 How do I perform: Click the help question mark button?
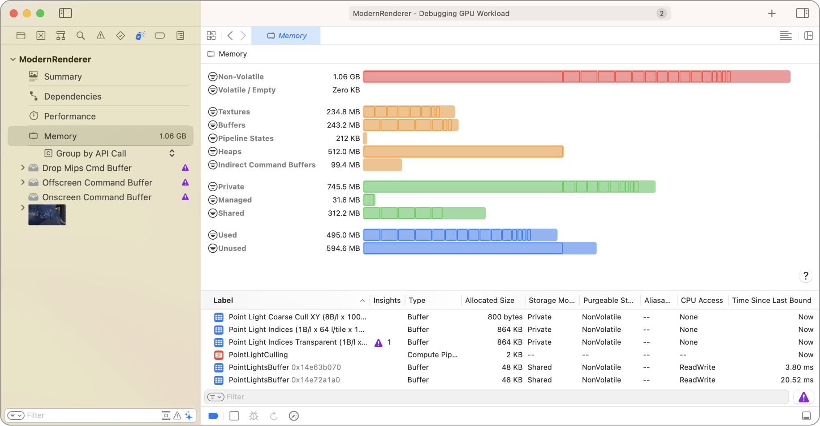805,276
